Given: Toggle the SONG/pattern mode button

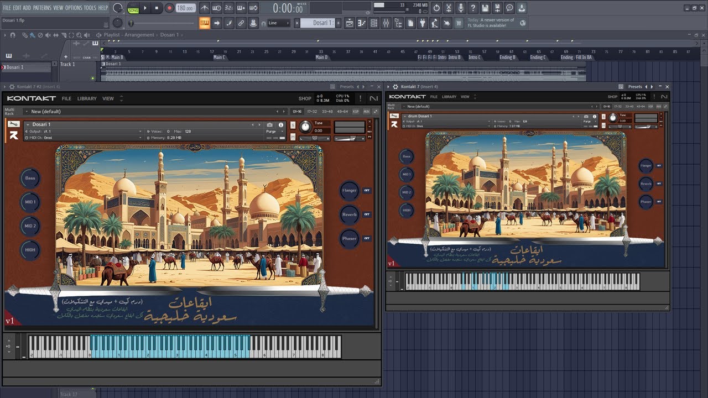Looking at the screenshot, I should 133,10.
